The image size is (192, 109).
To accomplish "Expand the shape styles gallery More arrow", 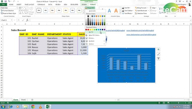I will 84,13.
